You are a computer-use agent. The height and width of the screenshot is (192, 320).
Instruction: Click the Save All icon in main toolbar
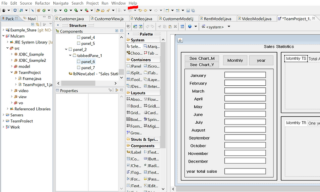[193, 10]
